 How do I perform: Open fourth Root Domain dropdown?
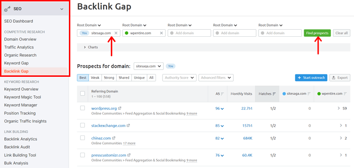pos(225,25)
